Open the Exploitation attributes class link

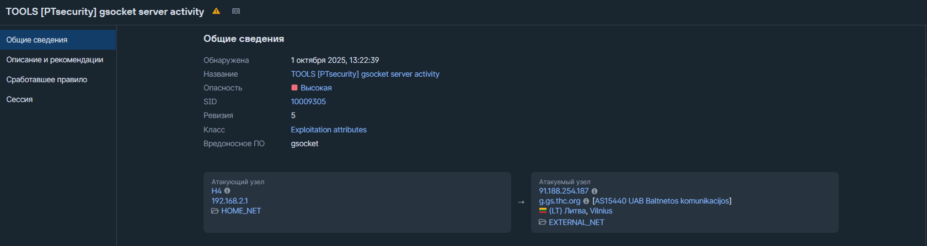pos(329,130)
